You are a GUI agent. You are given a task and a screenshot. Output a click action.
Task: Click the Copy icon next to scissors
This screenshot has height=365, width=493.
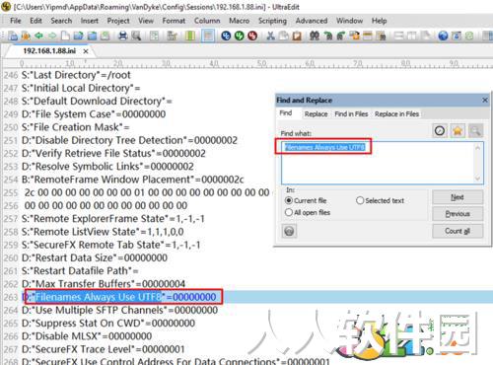coord(283,36)
